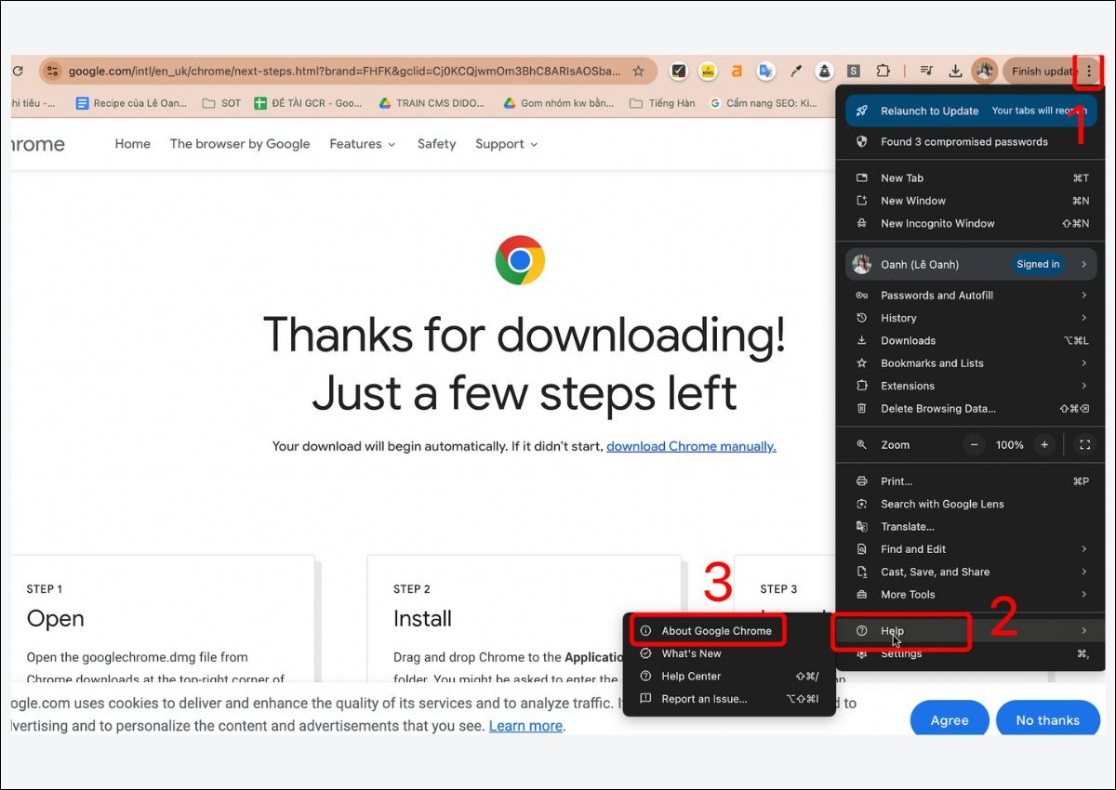Open the SOT bookmark folder

tap(221, 103)
